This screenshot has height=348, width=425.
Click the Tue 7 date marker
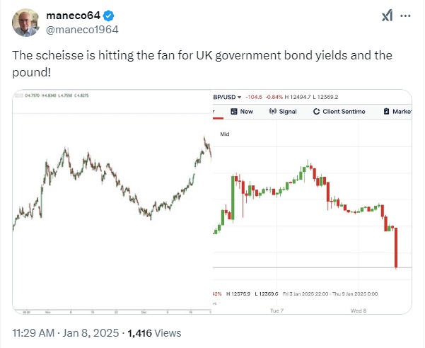277,311
